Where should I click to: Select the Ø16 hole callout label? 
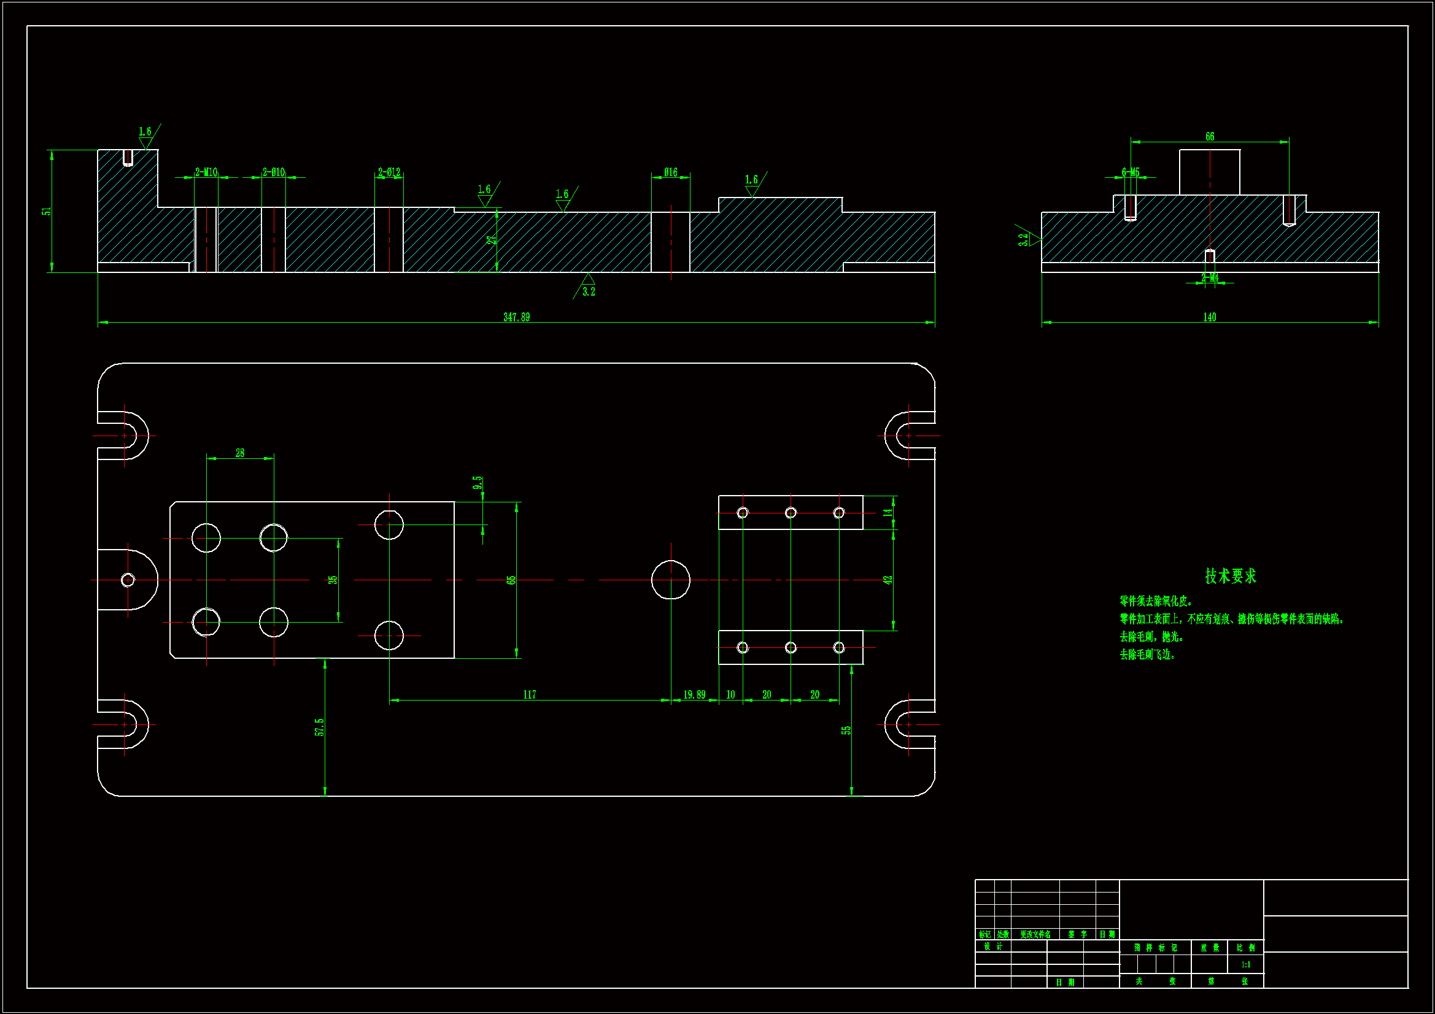(670, 172)
